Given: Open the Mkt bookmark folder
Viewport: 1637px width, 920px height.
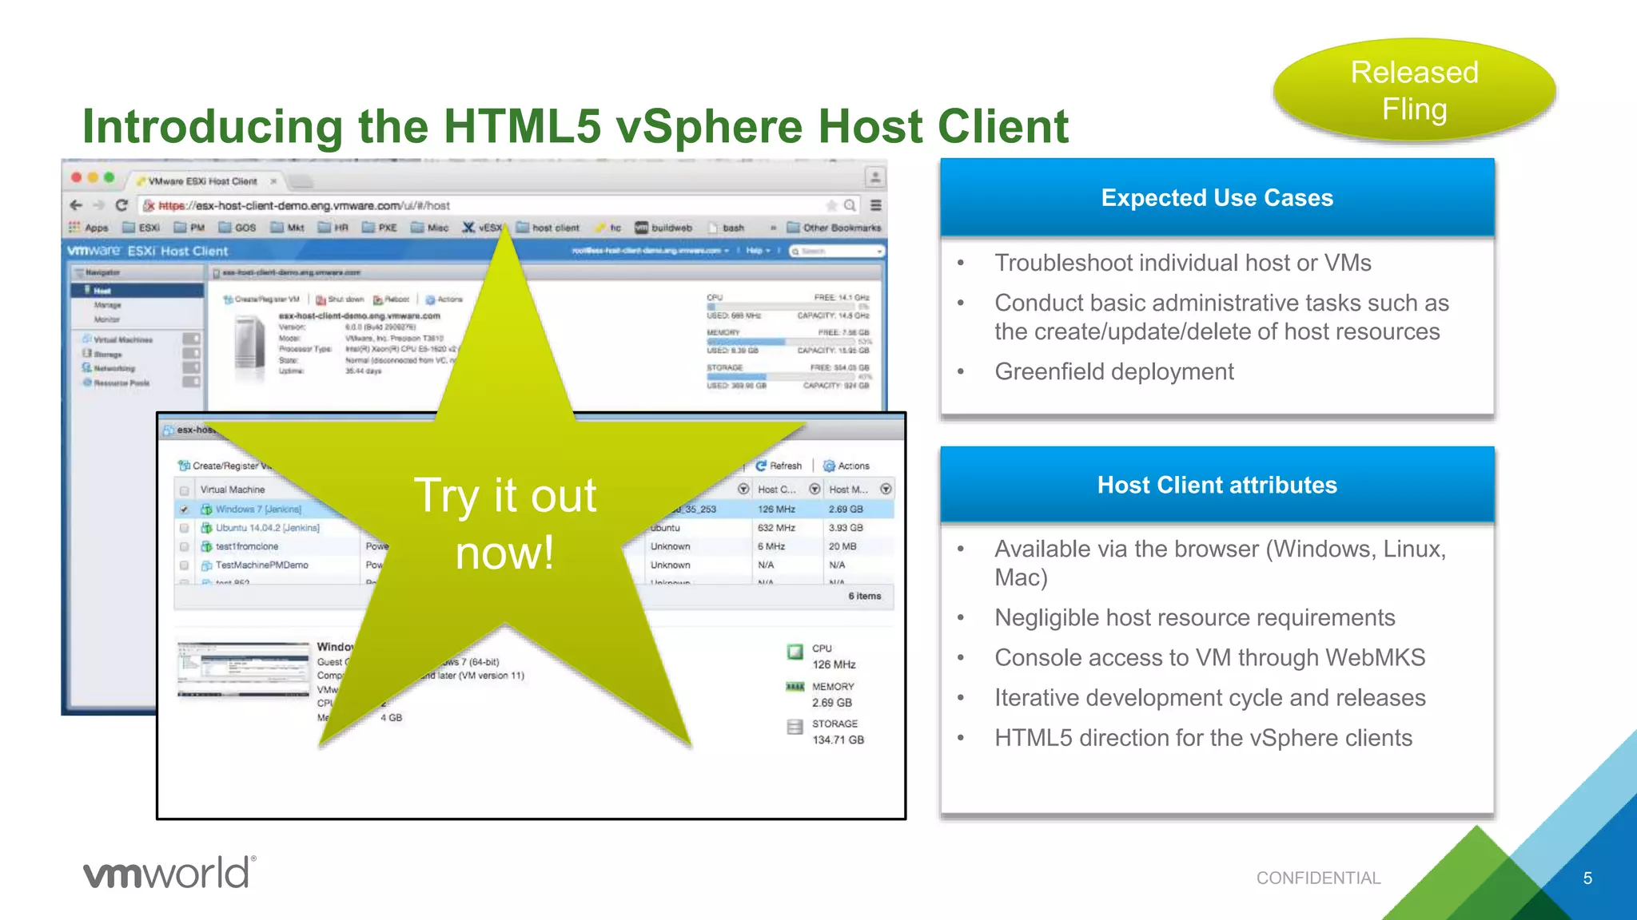Looking at the screenshot, I should [288, 228].
